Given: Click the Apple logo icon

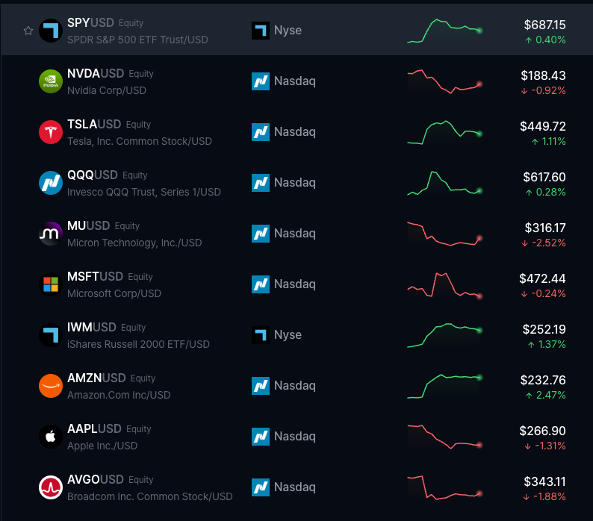Looking at the screenshot, I should coord(50,437).
